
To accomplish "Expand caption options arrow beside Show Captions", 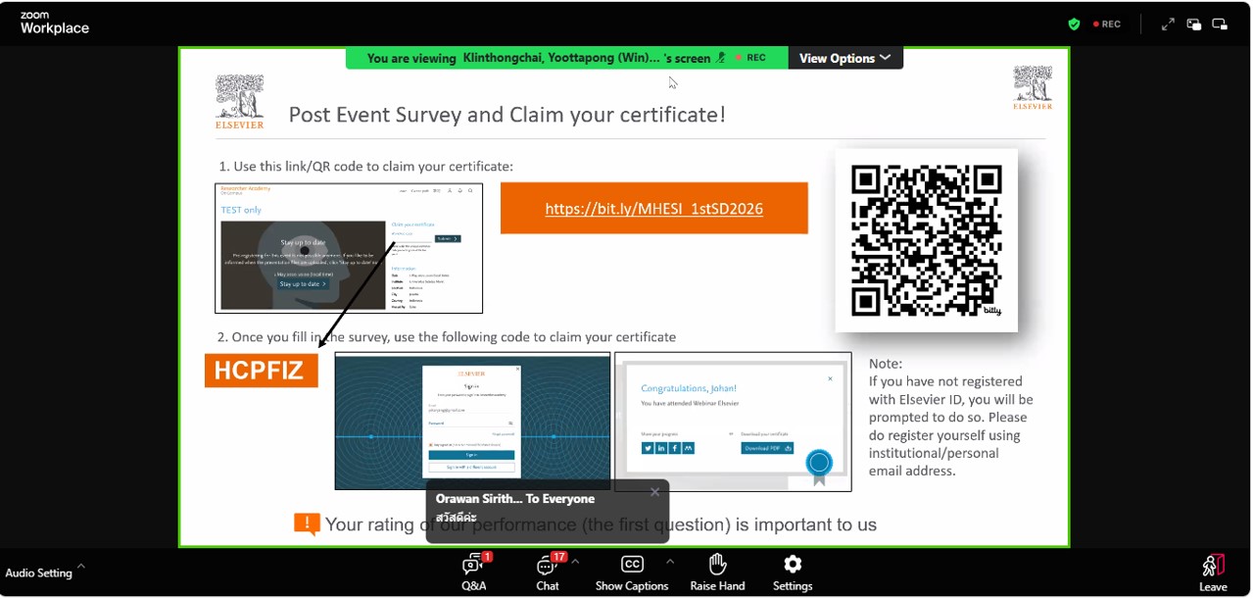I will click(x=670, y=562).
